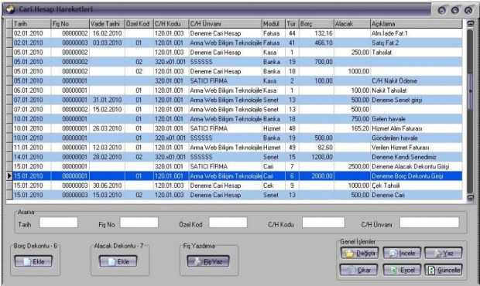Click the row selector of the first row (02.01.2010 Alım.İade)

coord(9,33)
